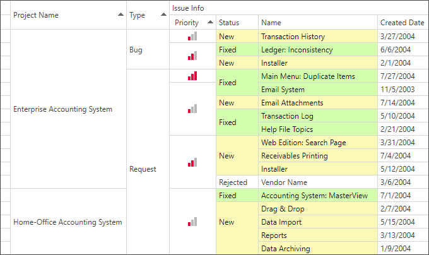Screen dimensions: 429x255
Task: Click priority icon beside Receivables Printing row
Action: pyautogui.click(x=192, y=162)
